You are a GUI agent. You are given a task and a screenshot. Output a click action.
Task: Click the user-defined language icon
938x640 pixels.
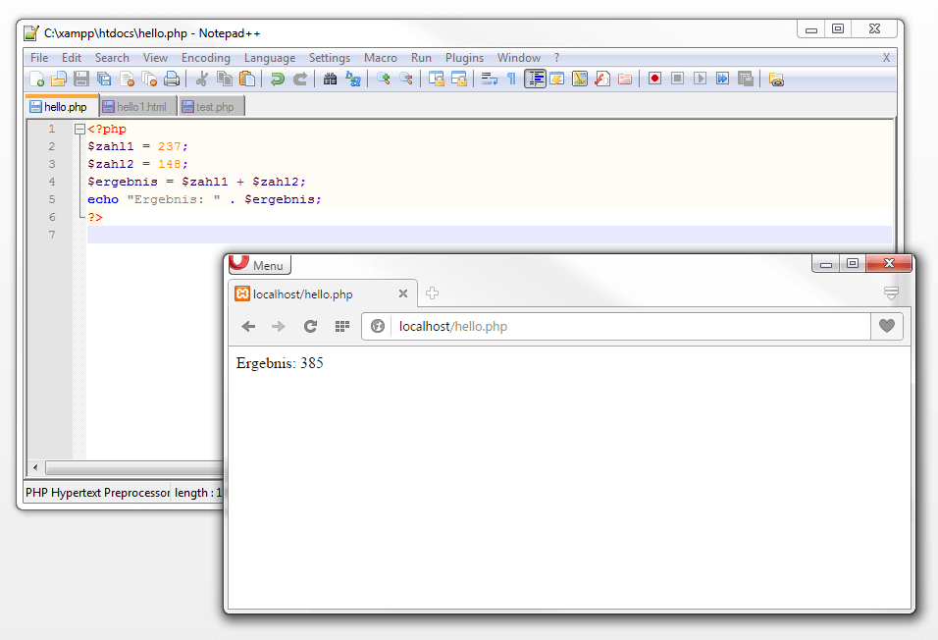[557, 79]
